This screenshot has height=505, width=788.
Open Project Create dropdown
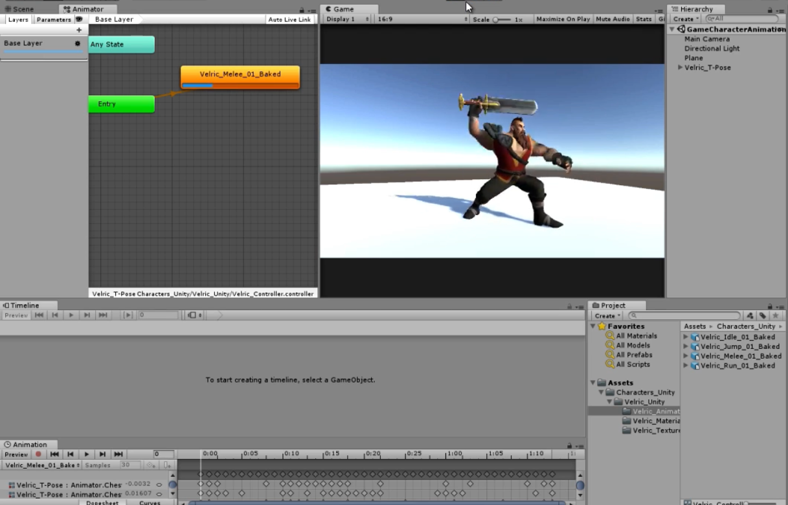(x=607, y=316)
